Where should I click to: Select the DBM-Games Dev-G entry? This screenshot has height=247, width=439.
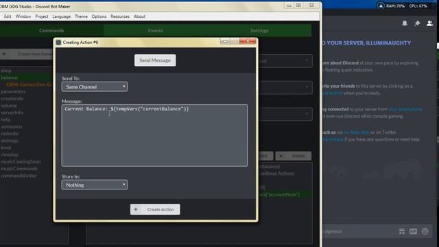[29, 84]
